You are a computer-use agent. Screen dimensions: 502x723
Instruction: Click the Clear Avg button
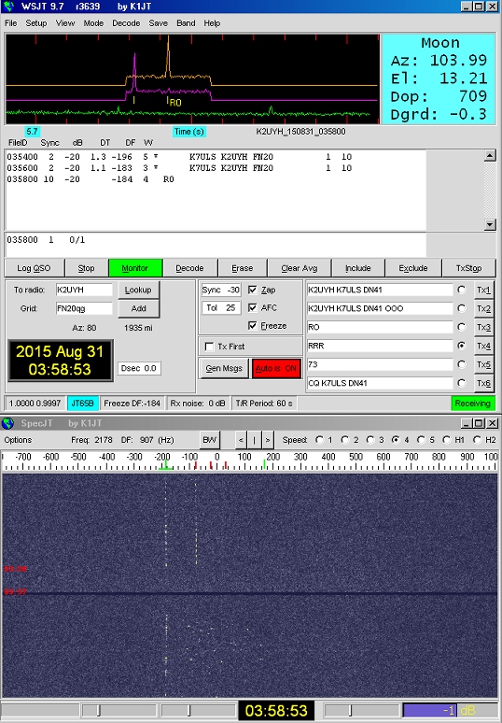[x=300, y=268]
